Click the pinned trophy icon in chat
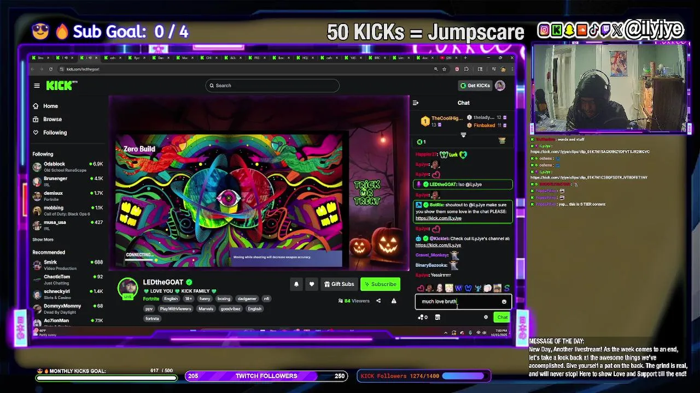The width and height of the screenshot is (700, 393). click(502, 141)
